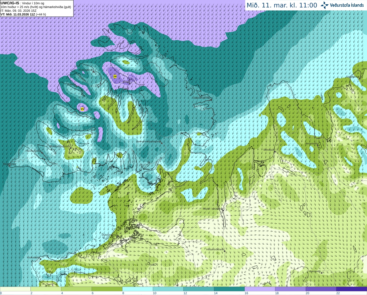Screen dimensions: 367x295
Task: Click the 8–10 m/s light cyan legend swatch
Action: (138, 289)
